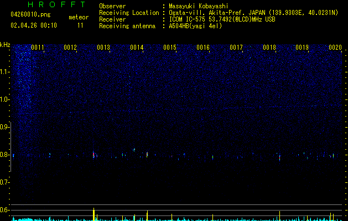Click time marker 0012
This screenshot has height=221, width=348.
pyautogui.click(x=70, y=48)
